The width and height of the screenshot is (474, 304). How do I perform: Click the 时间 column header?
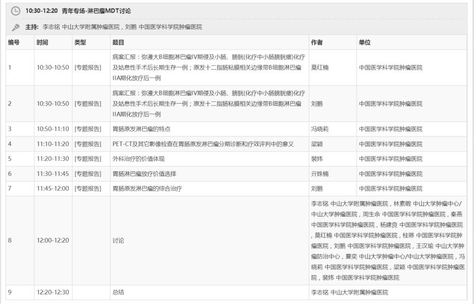coord(42,43)
